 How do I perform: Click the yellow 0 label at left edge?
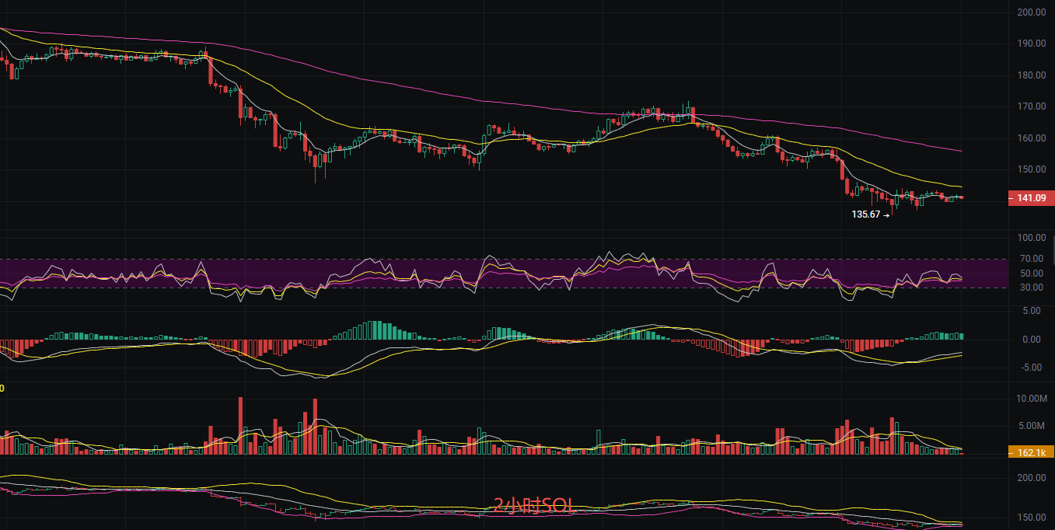[2, 388]
